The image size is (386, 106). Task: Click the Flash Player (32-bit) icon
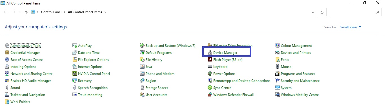point(210,60)
